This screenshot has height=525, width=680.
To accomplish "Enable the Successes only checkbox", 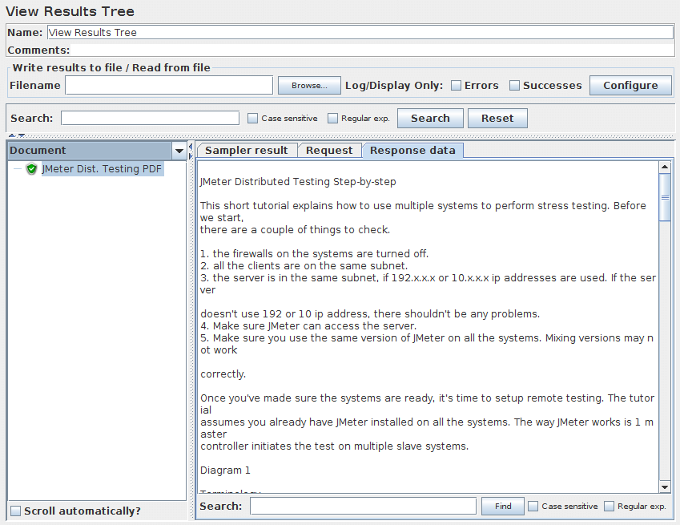I will pyautogui.click(x=514, y=86).
